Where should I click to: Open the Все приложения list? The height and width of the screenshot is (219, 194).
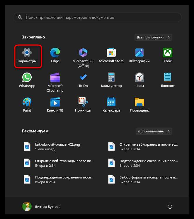tap(153, 37)
